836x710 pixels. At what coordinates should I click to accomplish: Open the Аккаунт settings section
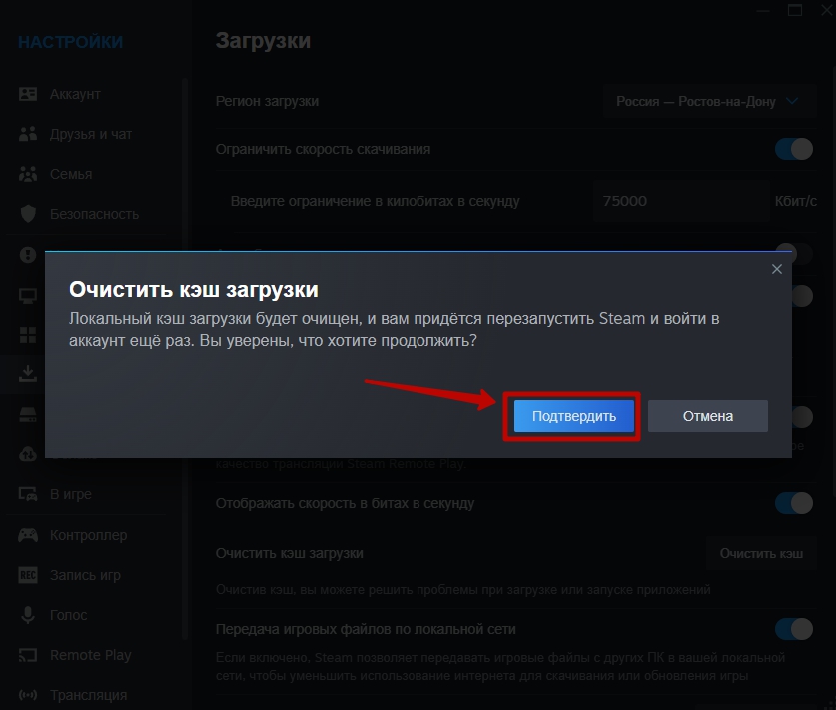pos(75,94)
